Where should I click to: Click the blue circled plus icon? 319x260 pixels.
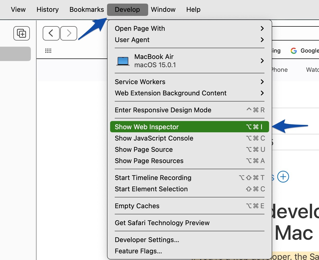coord(283,177)
